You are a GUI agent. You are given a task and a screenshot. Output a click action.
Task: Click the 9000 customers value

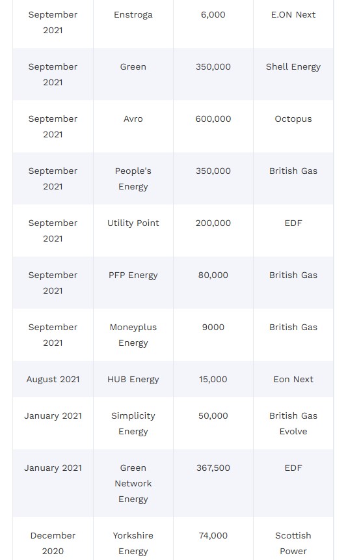click(213, 328)
